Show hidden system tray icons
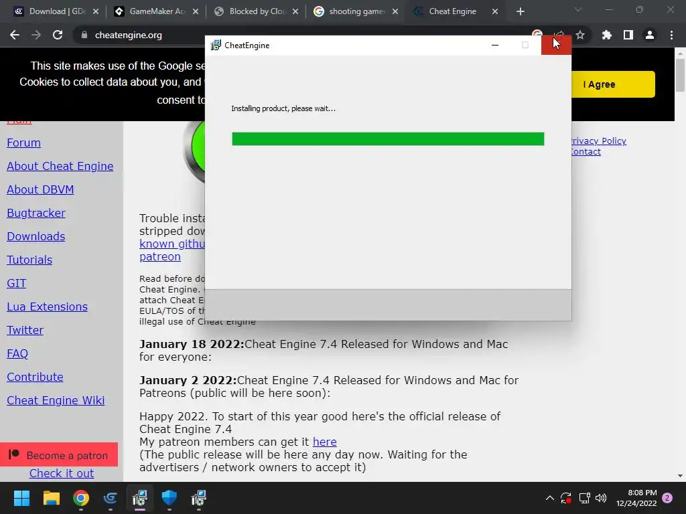The image size is (686, 514). click(550, 498)
